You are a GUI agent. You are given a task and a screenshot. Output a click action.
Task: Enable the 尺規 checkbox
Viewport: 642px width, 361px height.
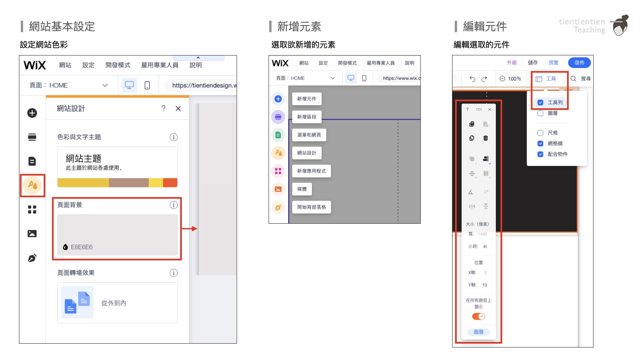[540, 133]
